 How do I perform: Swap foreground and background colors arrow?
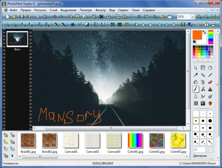click(204, 32)
